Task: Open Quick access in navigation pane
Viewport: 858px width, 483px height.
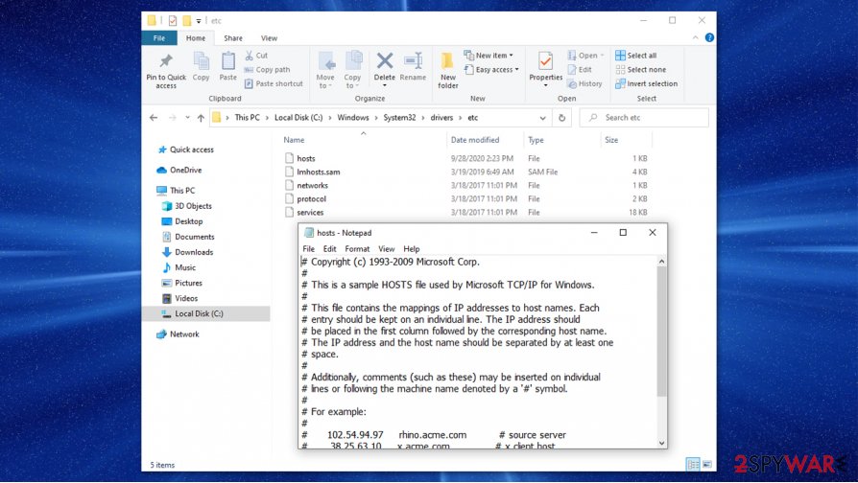Action: pyautogui.click(x=185, y=149)
